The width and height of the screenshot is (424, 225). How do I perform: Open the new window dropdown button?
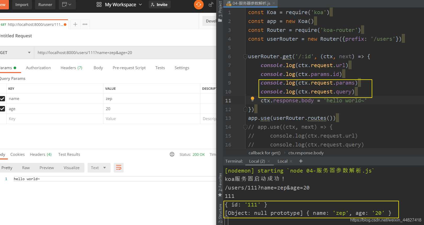67,4
